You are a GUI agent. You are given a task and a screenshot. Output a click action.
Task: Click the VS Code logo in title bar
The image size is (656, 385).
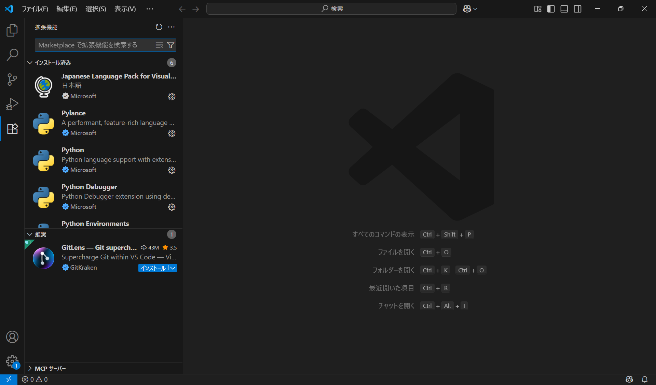pos(9,9)
